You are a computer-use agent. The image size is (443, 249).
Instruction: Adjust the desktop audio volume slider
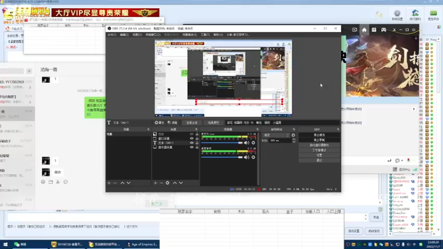[x=222, y=157]
